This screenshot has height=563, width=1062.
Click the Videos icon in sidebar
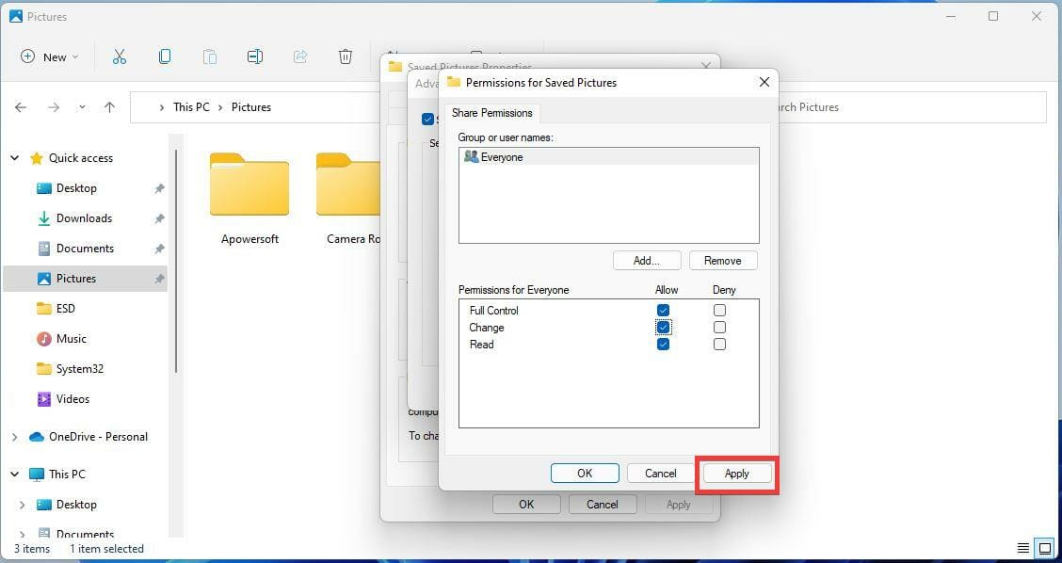(x=44, y=399)
